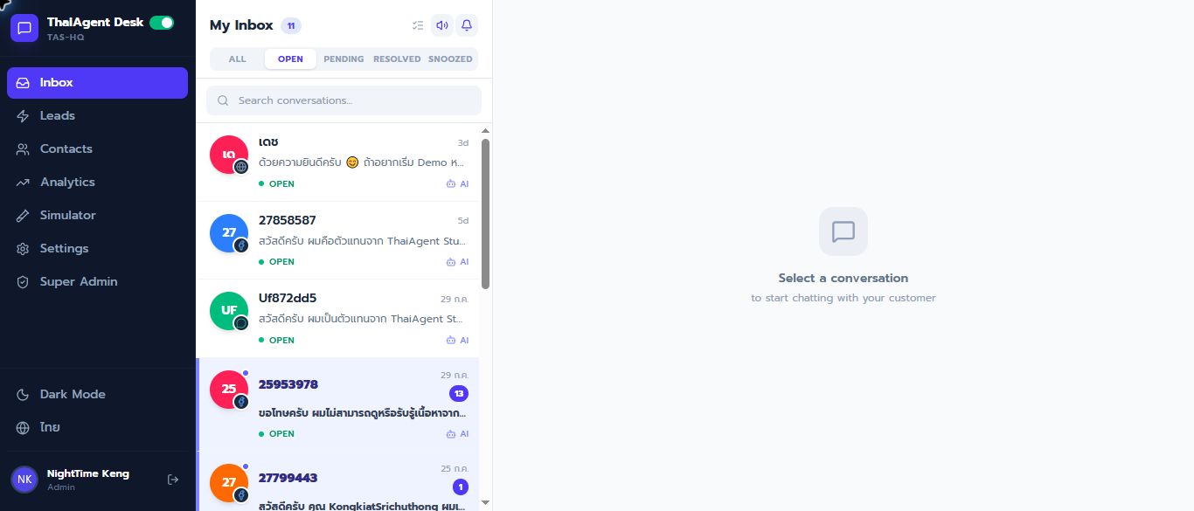Click the NK user avatar

point(24,480)
